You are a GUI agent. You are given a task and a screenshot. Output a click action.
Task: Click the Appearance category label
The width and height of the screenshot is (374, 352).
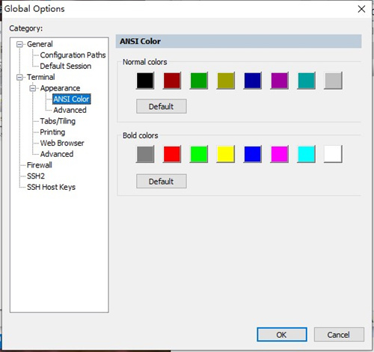pyautogui.click(x=60, y=88)
